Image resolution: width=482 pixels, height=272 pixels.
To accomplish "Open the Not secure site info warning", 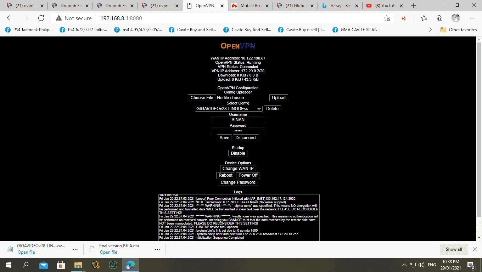I will click(x=74, y=18).
